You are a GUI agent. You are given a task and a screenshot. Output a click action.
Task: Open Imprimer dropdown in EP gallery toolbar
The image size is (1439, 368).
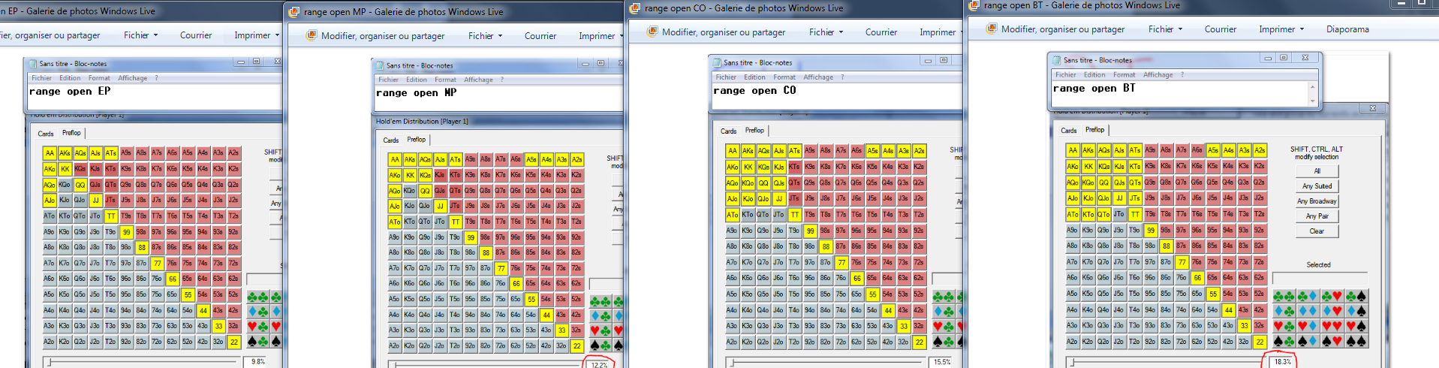click(x=256, y=35)
